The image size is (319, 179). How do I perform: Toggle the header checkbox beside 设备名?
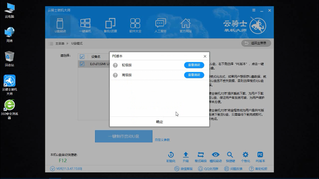pyautogui.click(x=82, y=56)
